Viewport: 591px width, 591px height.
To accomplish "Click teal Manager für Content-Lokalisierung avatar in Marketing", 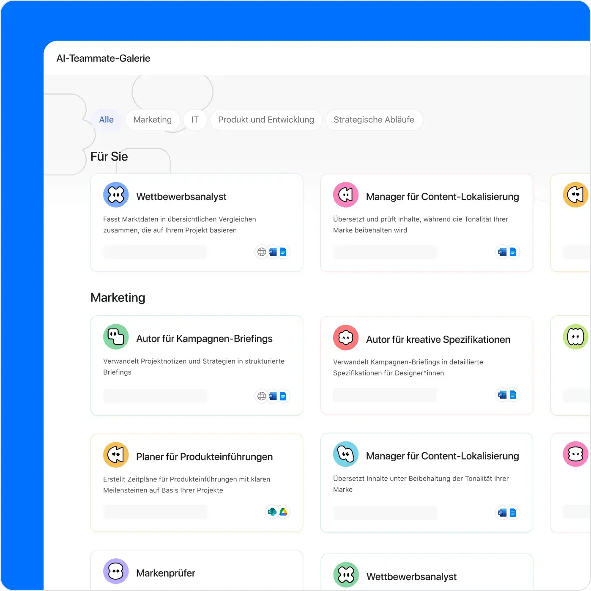I will tap(346, 454).
